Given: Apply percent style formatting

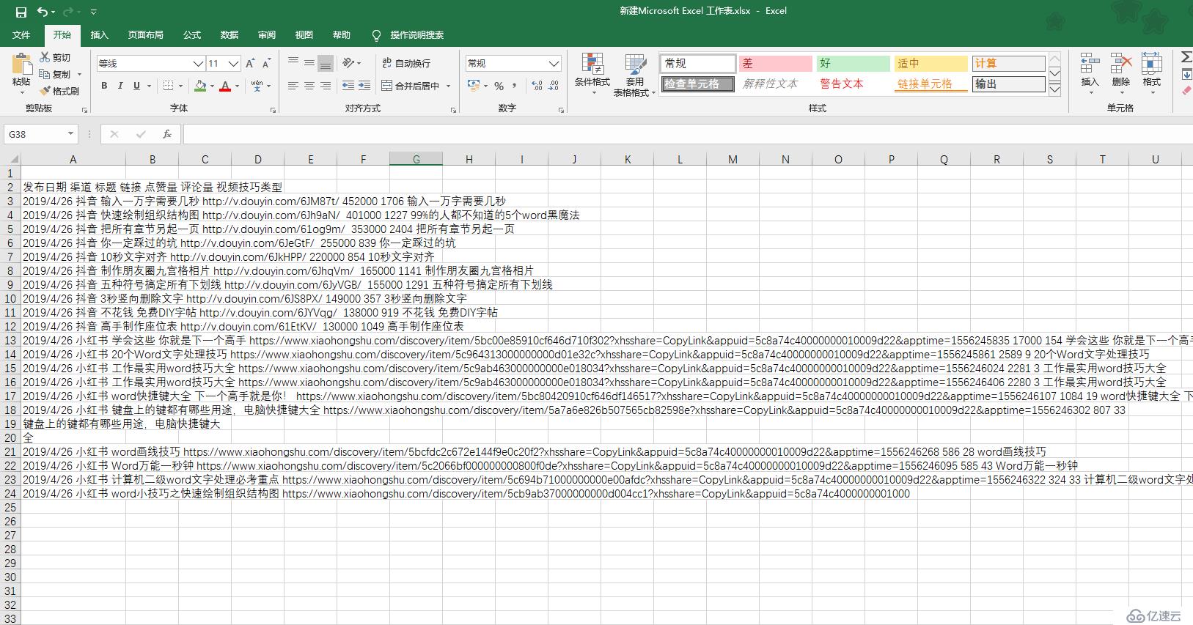Looking at the screenshot, I should coord(499,86).
